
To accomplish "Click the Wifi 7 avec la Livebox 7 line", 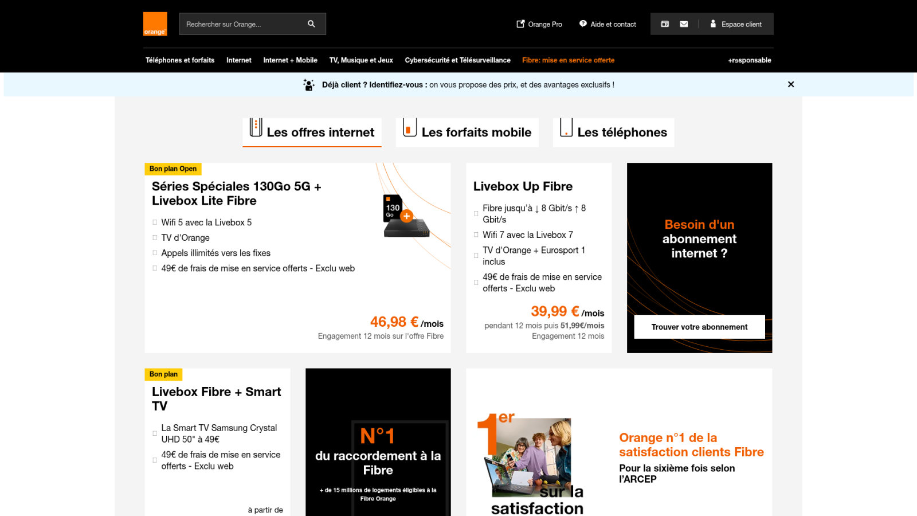I will point(528,235).
